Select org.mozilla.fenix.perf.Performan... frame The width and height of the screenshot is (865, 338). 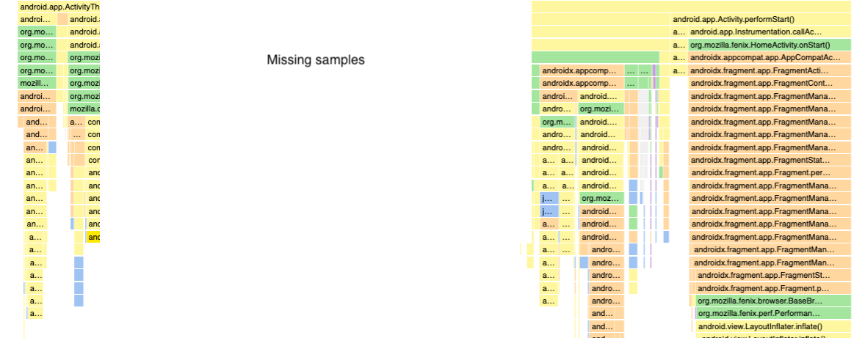click(773, 314)
